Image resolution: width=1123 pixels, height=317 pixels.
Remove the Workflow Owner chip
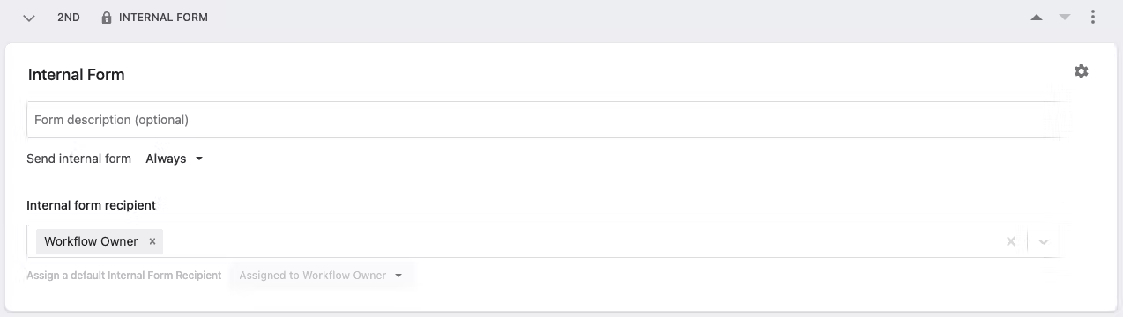[x=152, y=241]
